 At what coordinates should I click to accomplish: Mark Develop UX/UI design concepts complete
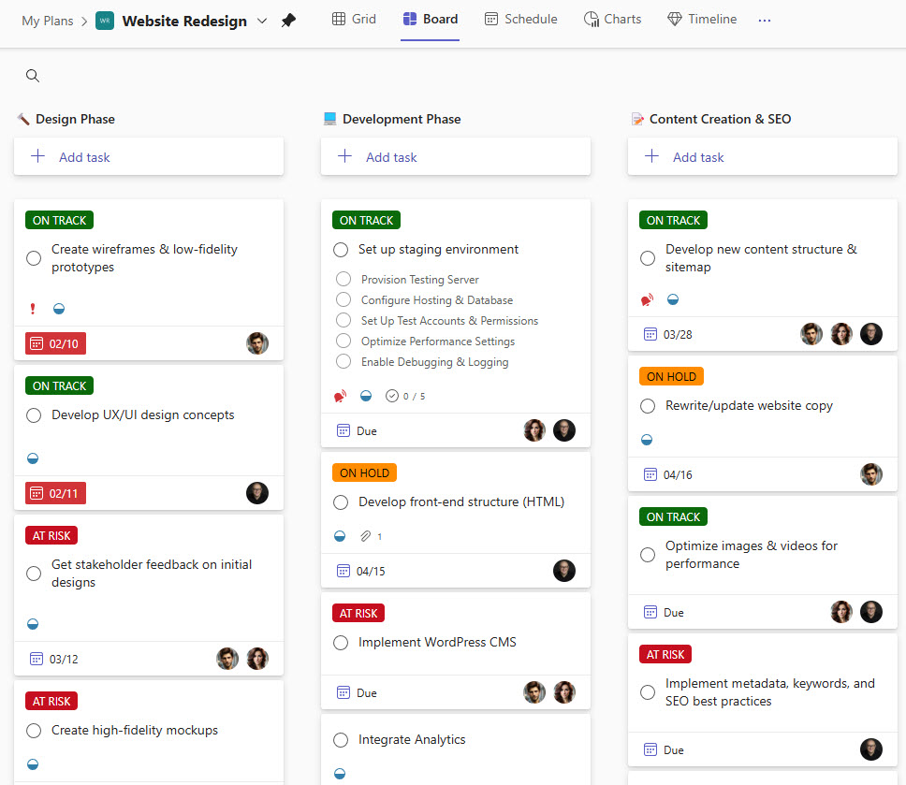(34, 415)
